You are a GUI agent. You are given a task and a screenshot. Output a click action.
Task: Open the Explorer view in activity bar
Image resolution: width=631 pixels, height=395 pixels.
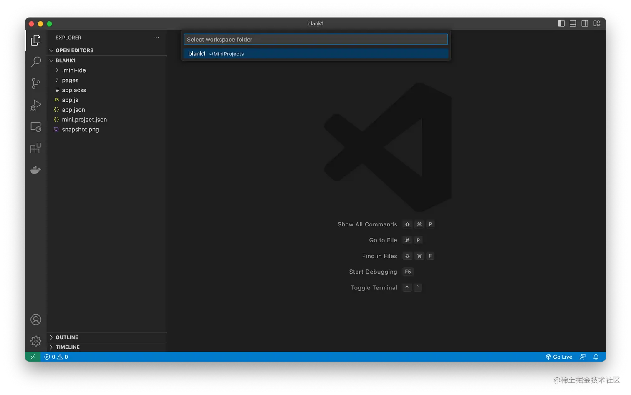36,40
